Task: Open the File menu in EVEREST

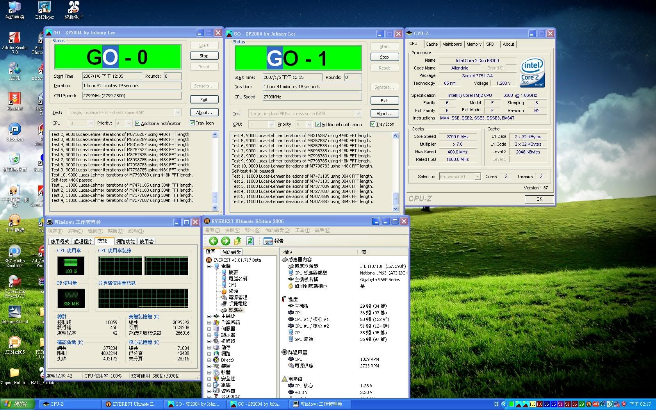Action: tap(212, 230)
